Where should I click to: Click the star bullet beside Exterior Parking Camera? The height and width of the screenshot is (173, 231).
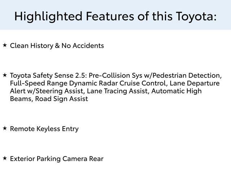pos(5,158)
